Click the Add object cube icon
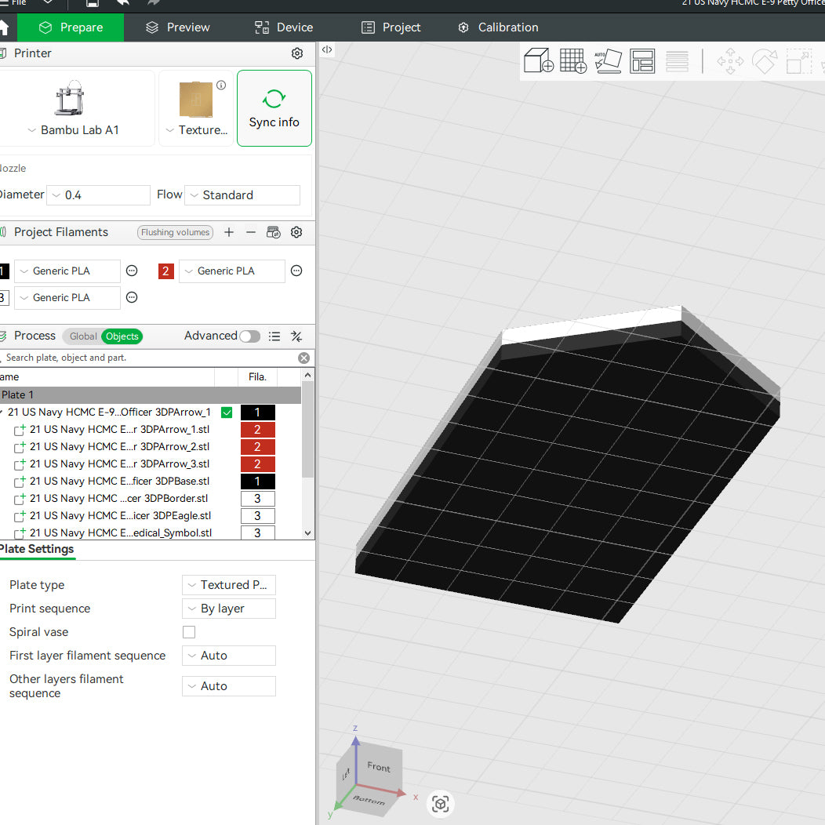 [x=538, y=61]
